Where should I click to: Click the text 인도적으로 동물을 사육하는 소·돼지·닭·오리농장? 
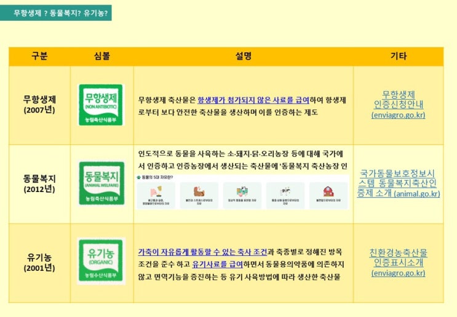point(213,153)
